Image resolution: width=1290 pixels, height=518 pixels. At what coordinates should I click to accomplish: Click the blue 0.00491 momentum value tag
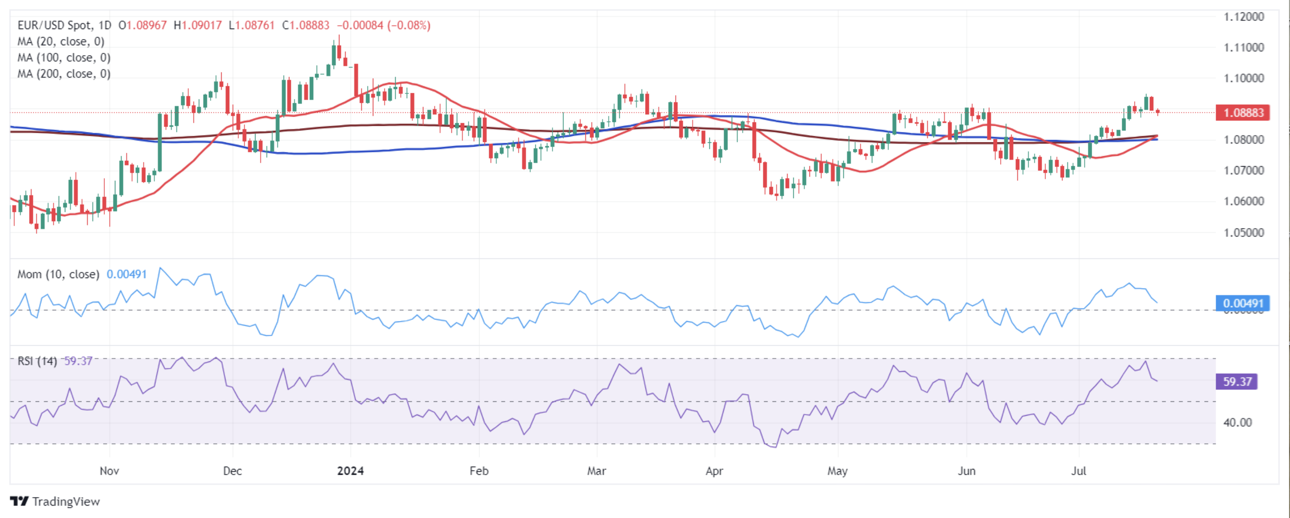pos(1243,303)
